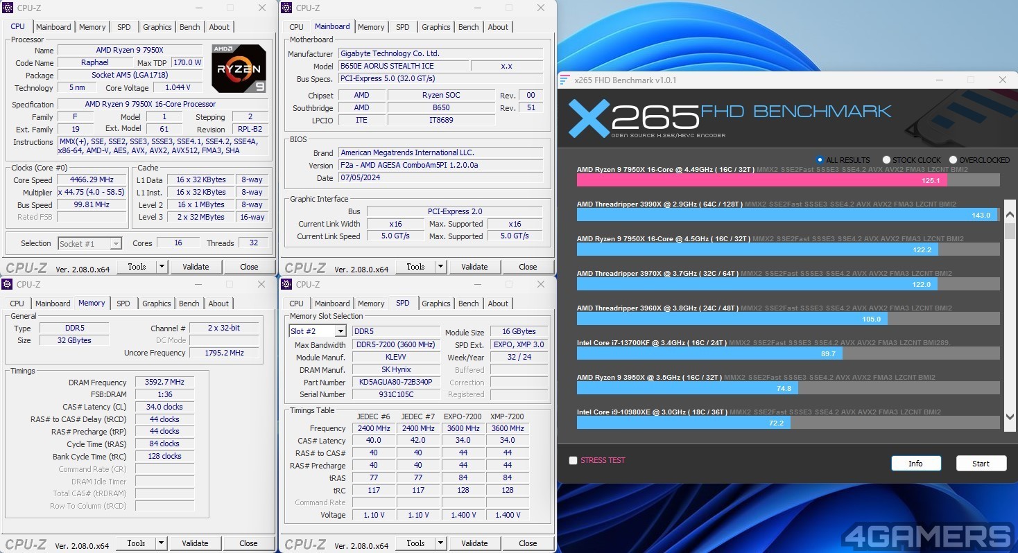Screen dimensions: 1018x553
Task: Click the Serial Number 931C105C field
Action: [x=396, y=394]
